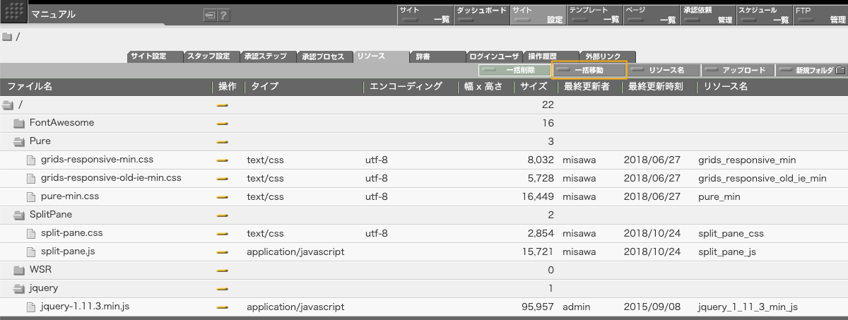Switch to the サイト設定 tab
This screenshot has height=320, width=848.
click(x=155, y=56)
